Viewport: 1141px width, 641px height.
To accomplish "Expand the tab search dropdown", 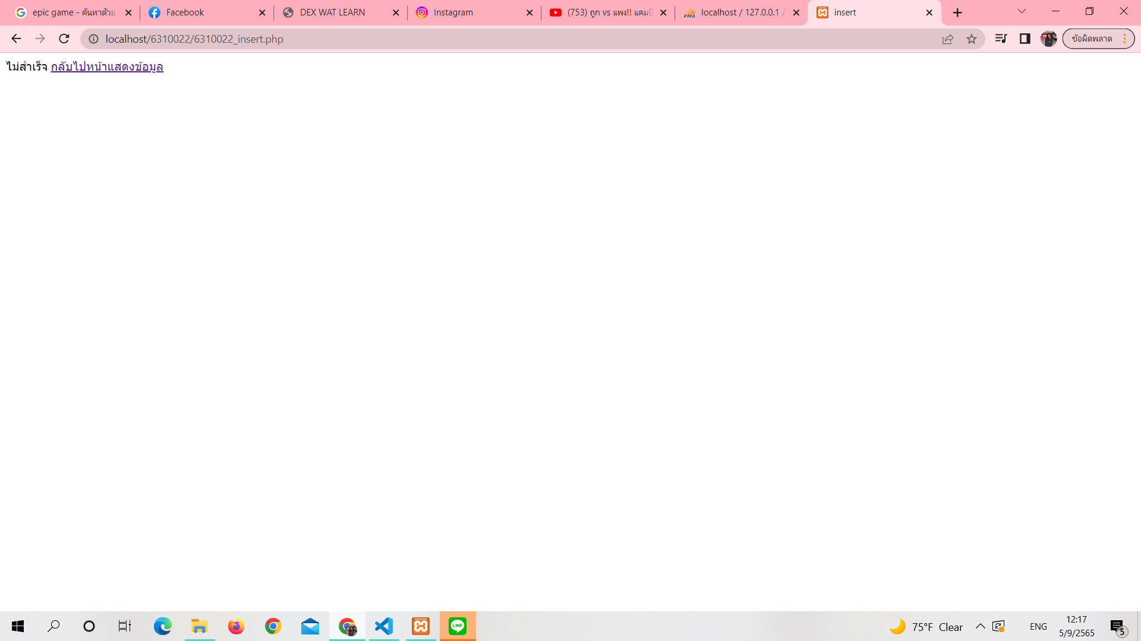I will click(1022, 11).
